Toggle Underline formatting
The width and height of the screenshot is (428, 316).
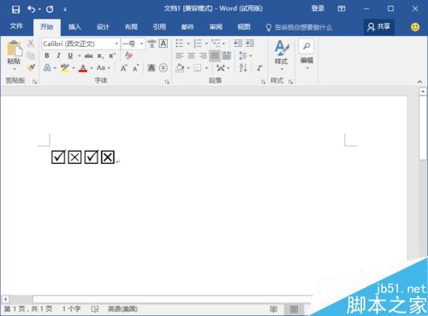(x=70, y=56)
